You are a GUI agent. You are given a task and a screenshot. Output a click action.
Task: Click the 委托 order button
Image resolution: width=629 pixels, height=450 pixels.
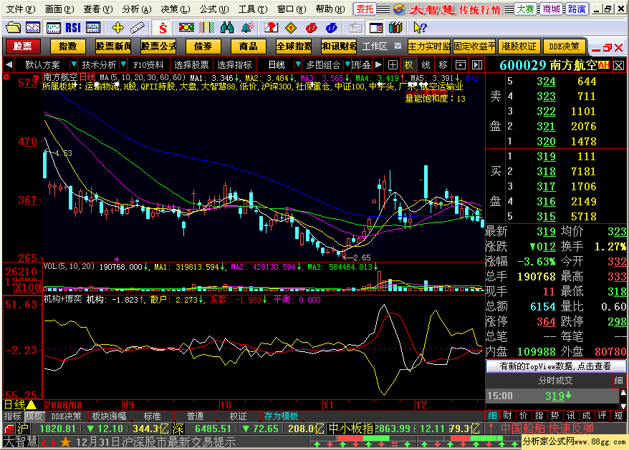coord(365,9)
